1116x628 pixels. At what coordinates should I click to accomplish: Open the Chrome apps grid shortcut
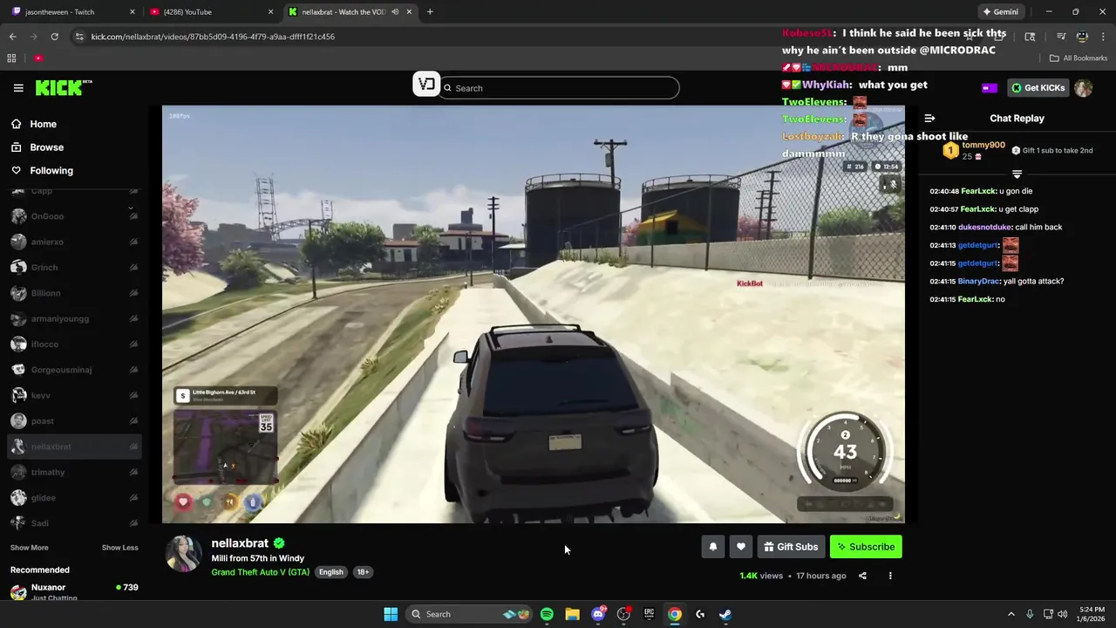tap(11, 58)
